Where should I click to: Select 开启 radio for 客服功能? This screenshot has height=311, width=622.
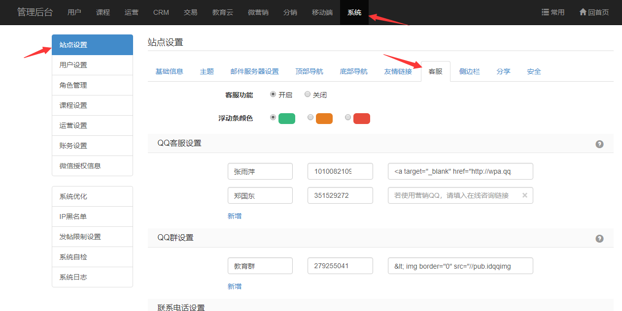[273, 94]
